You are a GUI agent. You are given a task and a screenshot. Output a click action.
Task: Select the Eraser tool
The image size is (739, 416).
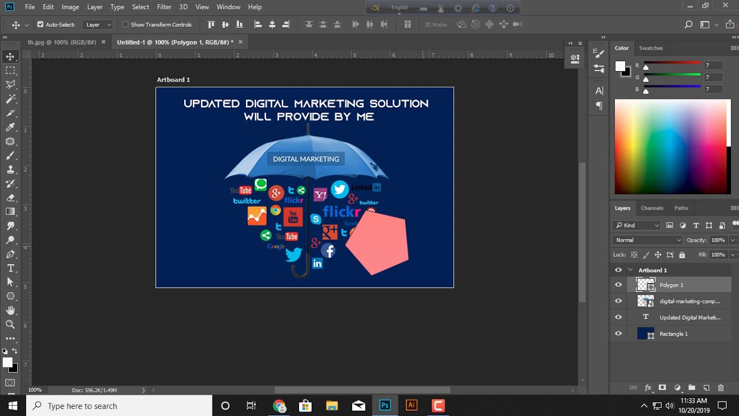(10, 198)
